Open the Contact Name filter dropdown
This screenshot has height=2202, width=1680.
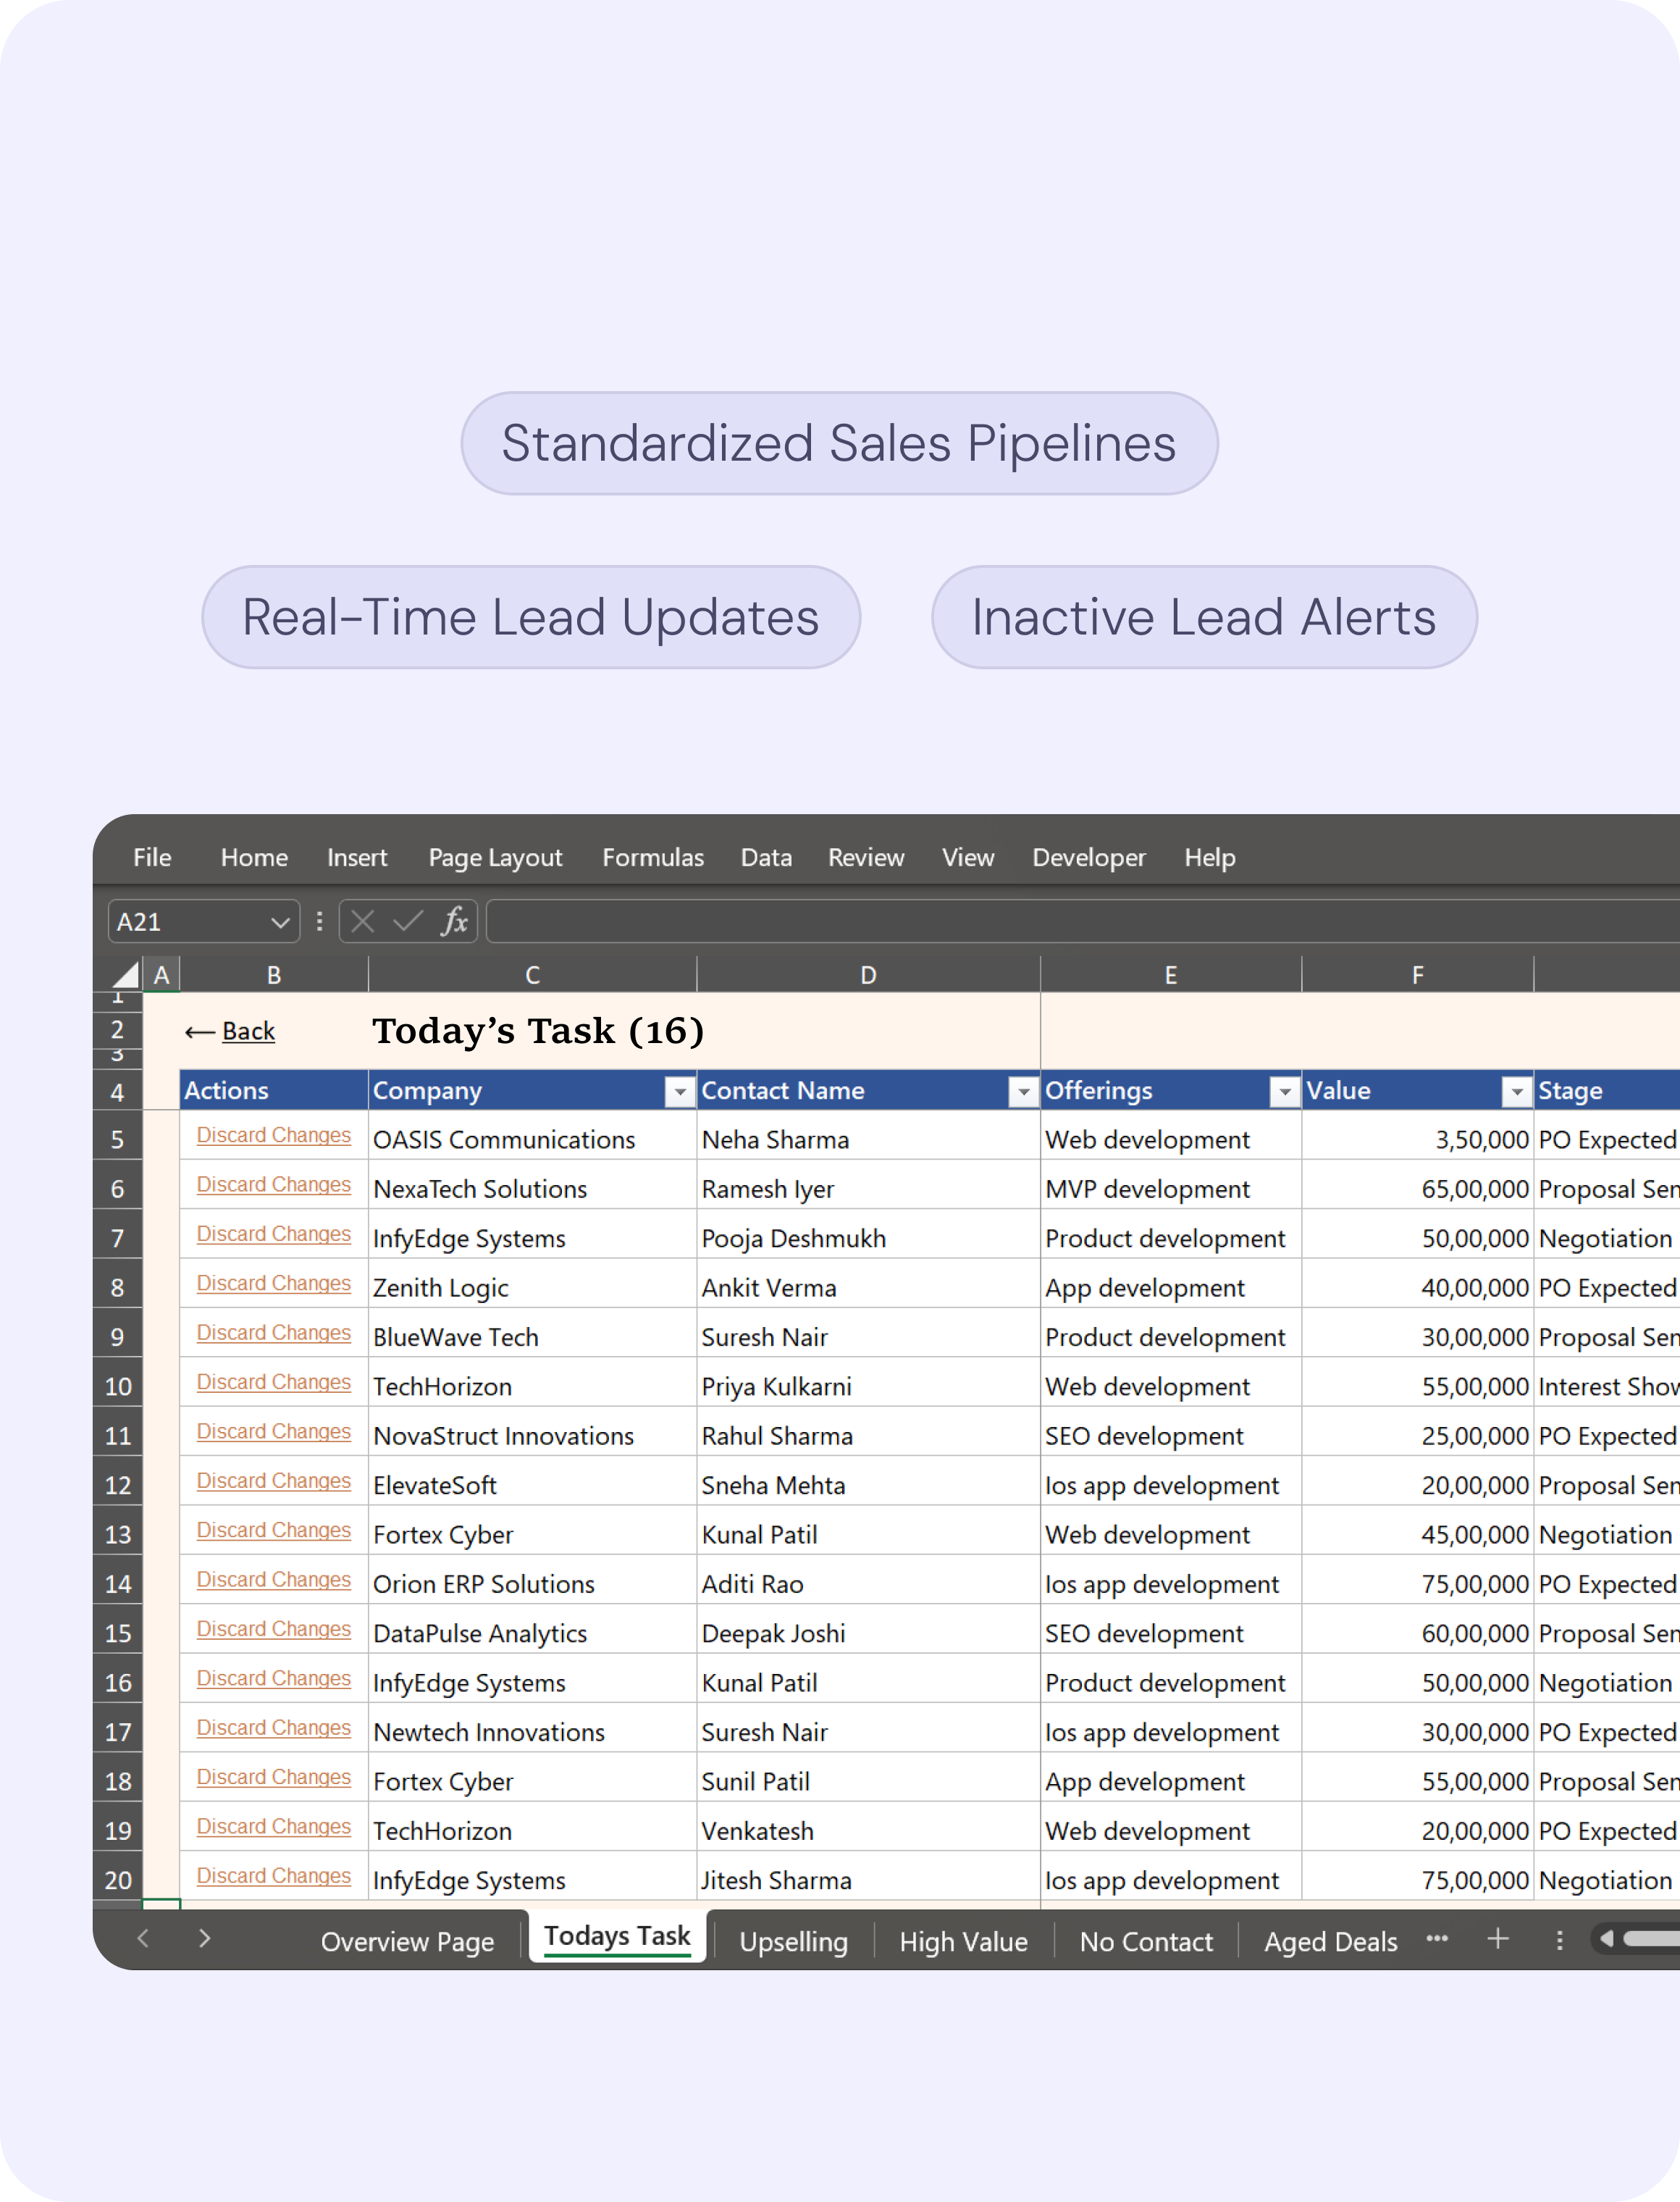1023,1092
